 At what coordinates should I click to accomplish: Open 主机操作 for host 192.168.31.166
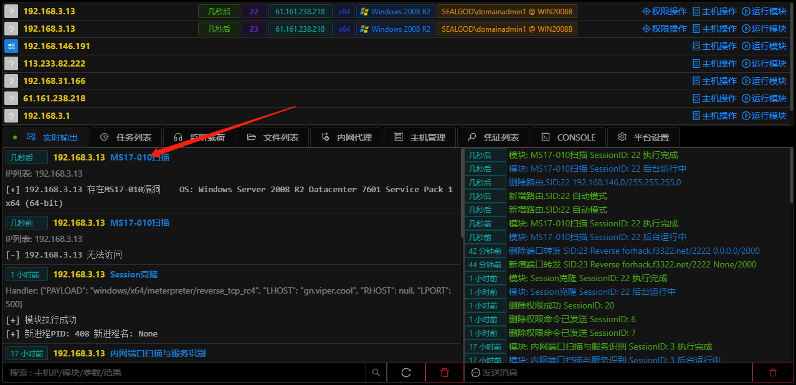(714, 81)
